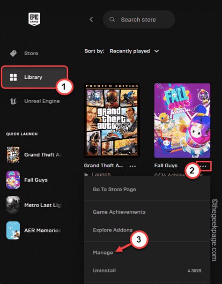Select AER Memories quick launch label
Viewport: 222px width, 284px height.
point(42,230)
